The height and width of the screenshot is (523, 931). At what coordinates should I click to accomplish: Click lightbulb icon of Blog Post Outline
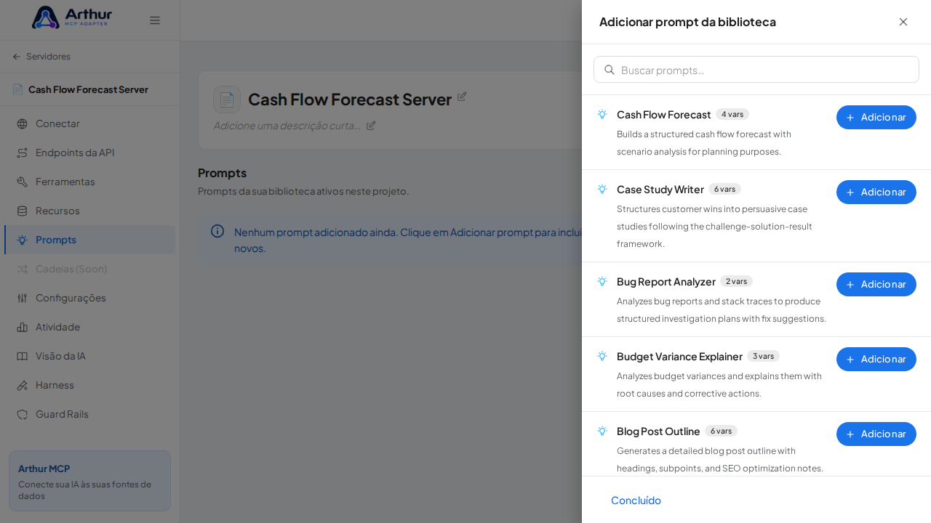[602, 431]
